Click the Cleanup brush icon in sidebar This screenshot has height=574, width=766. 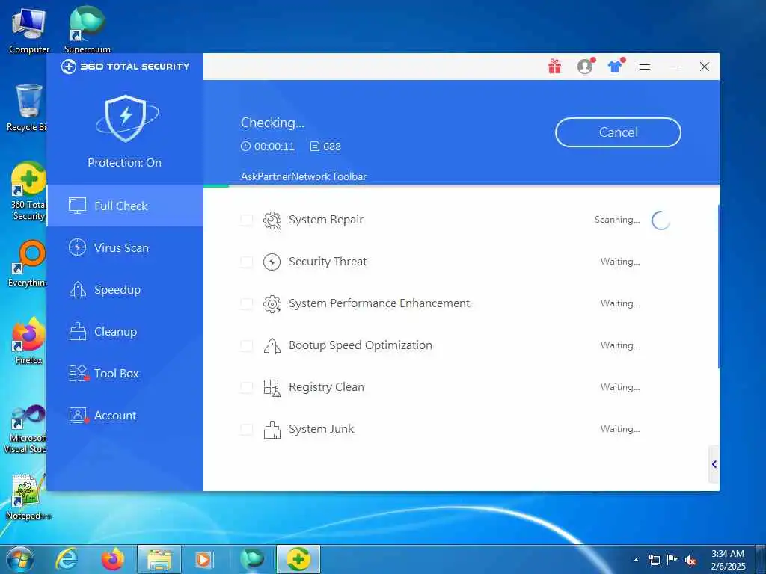coord(77,332)
